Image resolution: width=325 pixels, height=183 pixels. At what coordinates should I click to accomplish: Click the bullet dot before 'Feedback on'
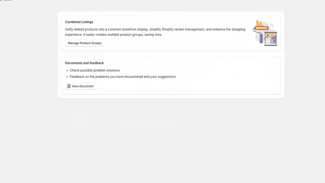(67, 77)
